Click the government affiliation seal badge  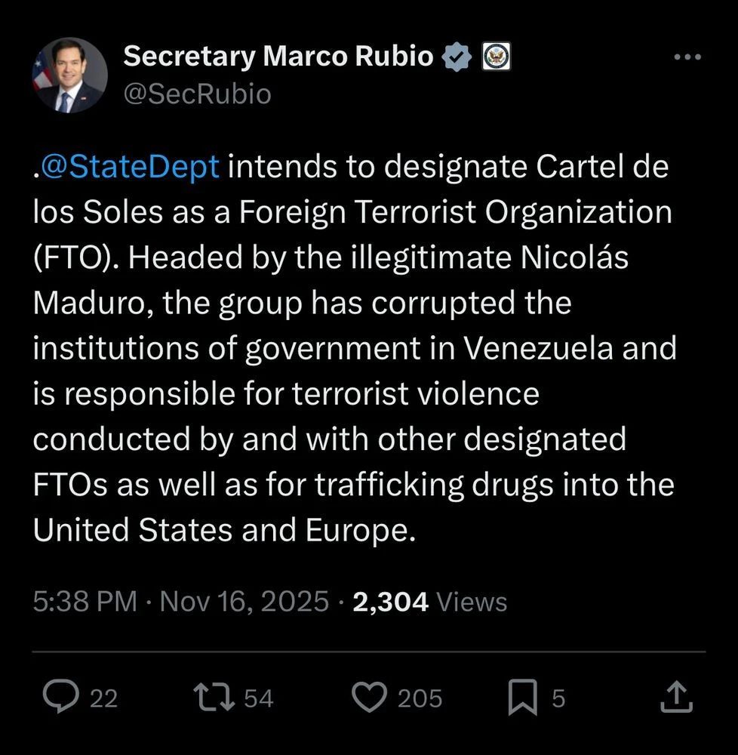[x=496, y=57]
